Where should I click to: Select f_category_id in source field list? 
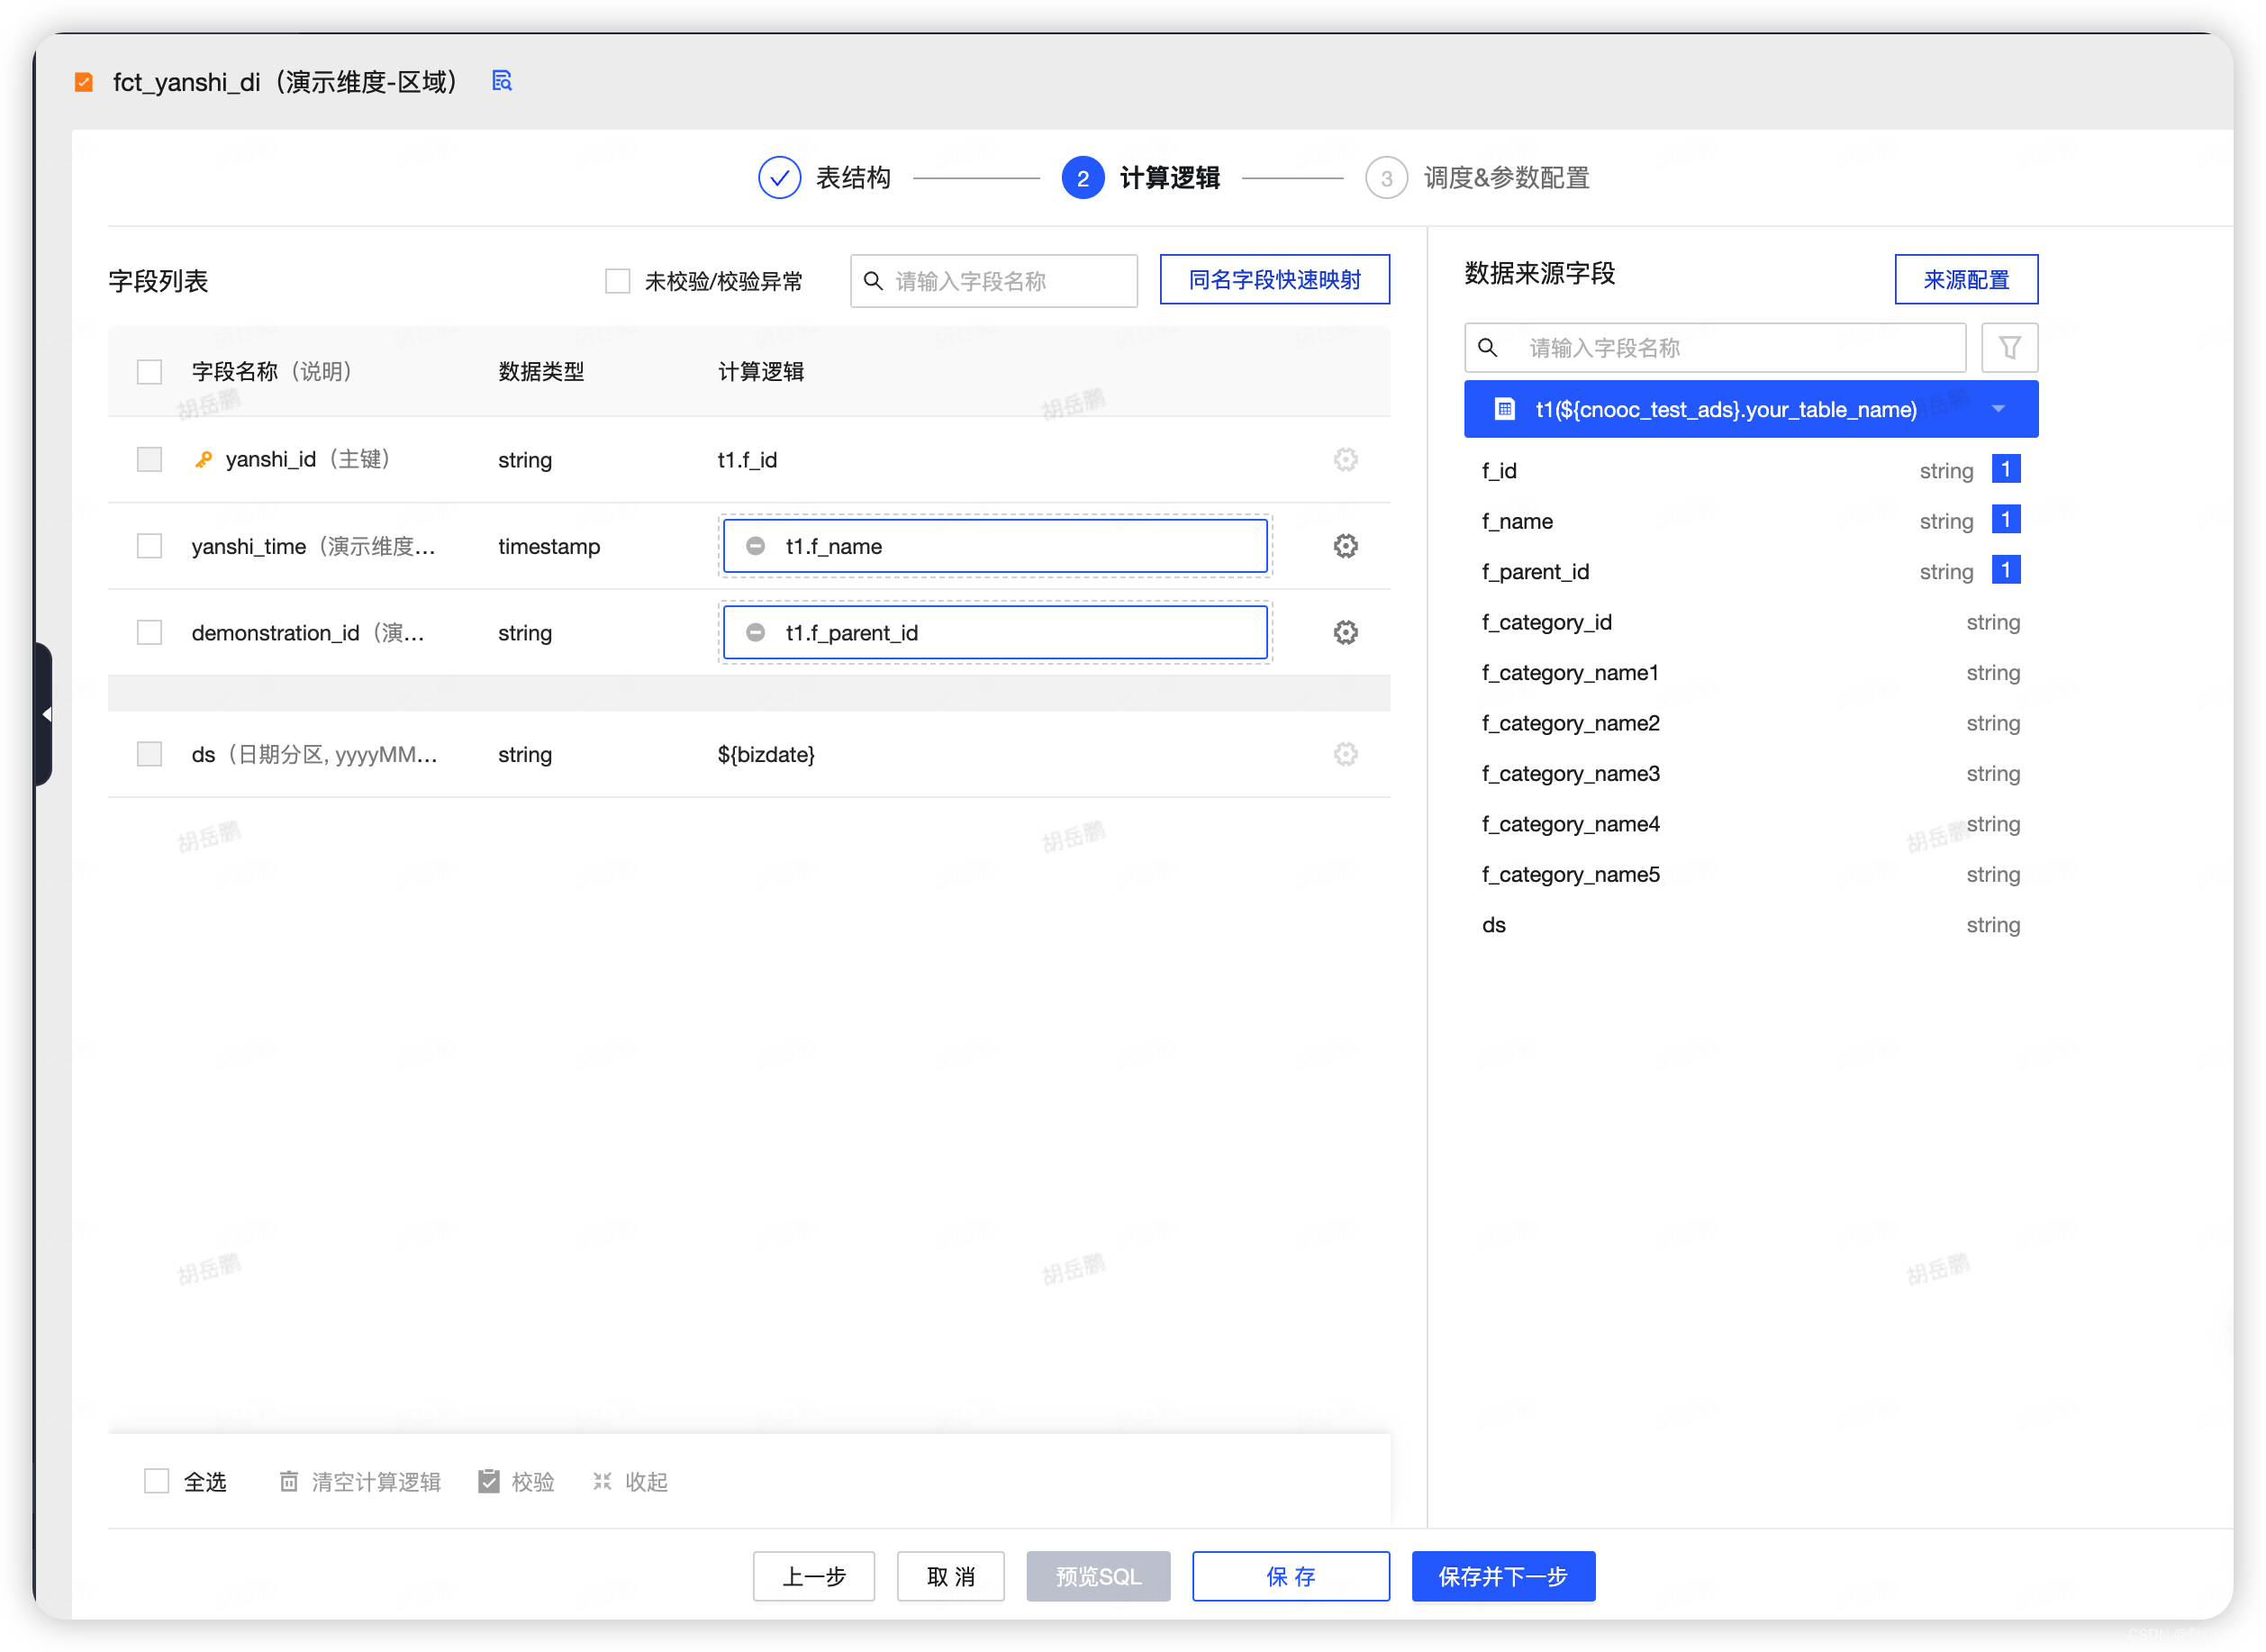(x=1547, y=622)
